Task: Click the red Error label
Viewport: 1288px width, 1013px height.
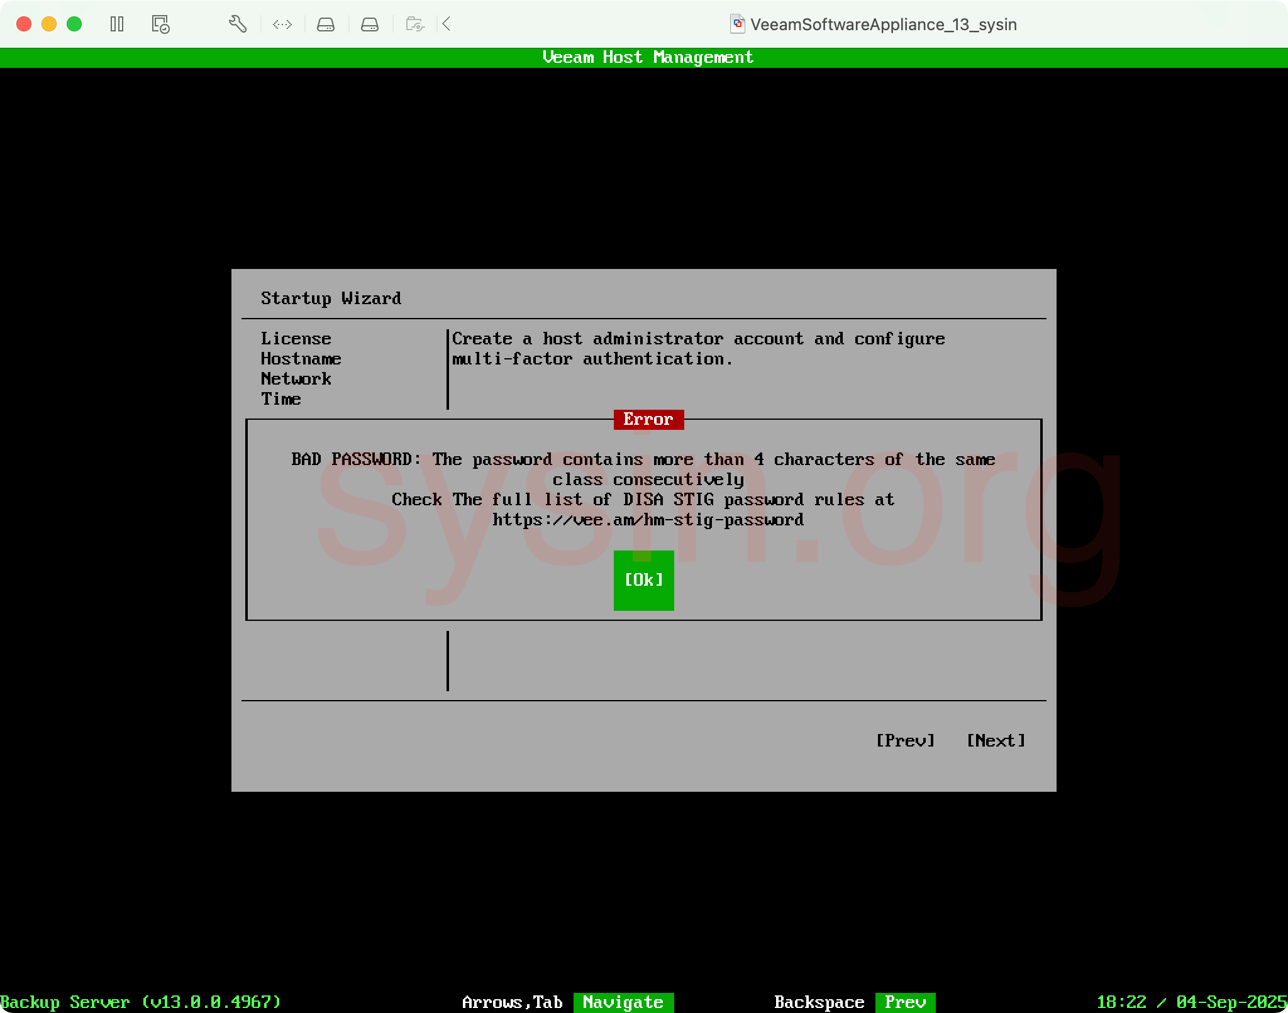Action: pos(648,419)
